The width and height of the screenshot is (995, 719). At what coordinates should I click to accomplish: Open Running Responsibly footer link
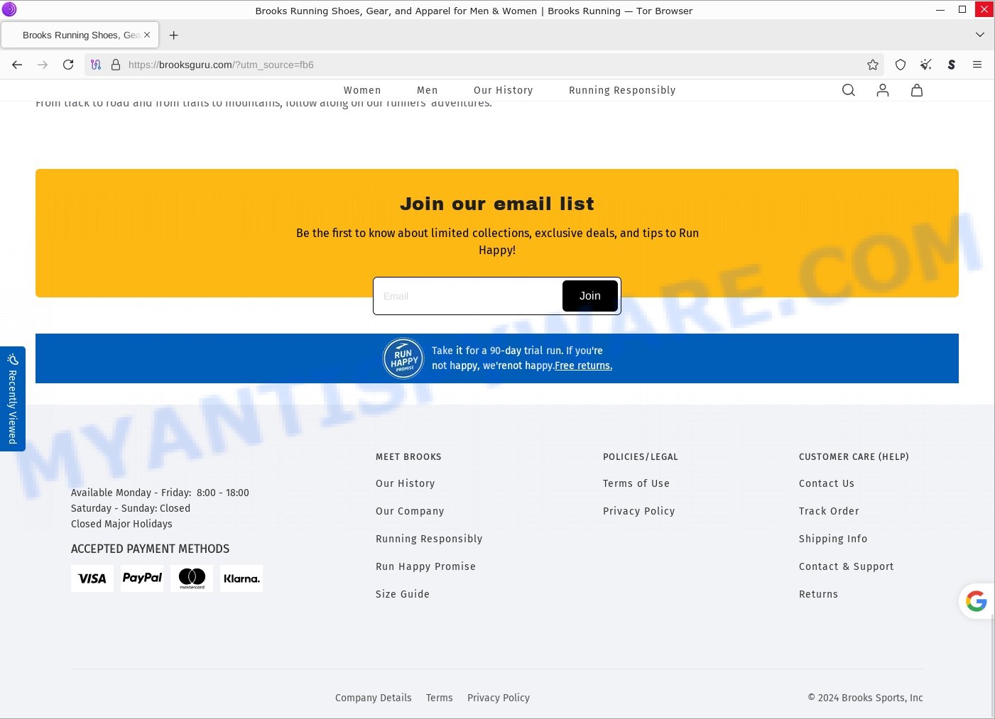point(429,539)
